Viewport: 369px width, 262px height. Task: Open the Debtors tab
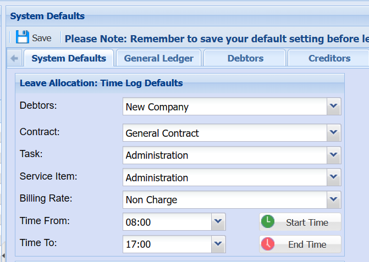(245, 58)
